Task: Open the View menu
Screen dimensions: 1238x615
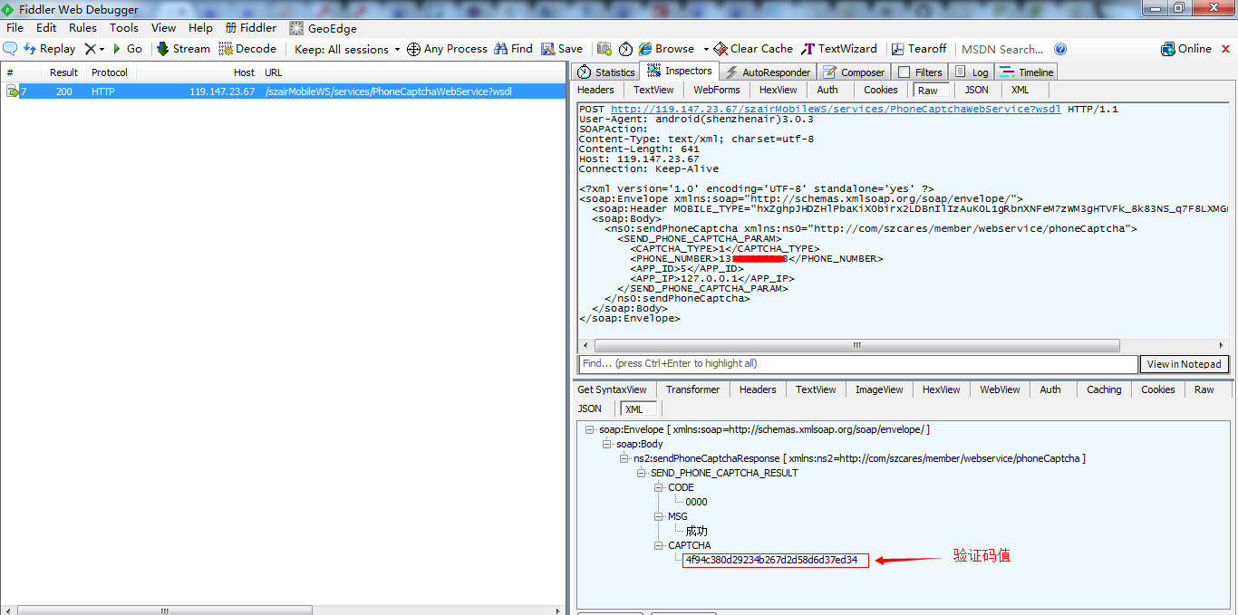Action: click(164, 28)
